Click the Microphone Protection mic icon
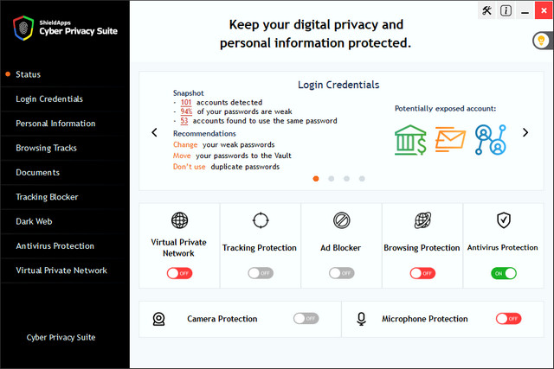The height and width of the screenshot is (369, 554). (x=361, y=319)
